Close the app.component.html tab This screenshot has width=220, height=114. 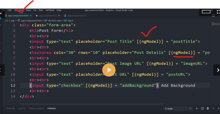(31, 15)
